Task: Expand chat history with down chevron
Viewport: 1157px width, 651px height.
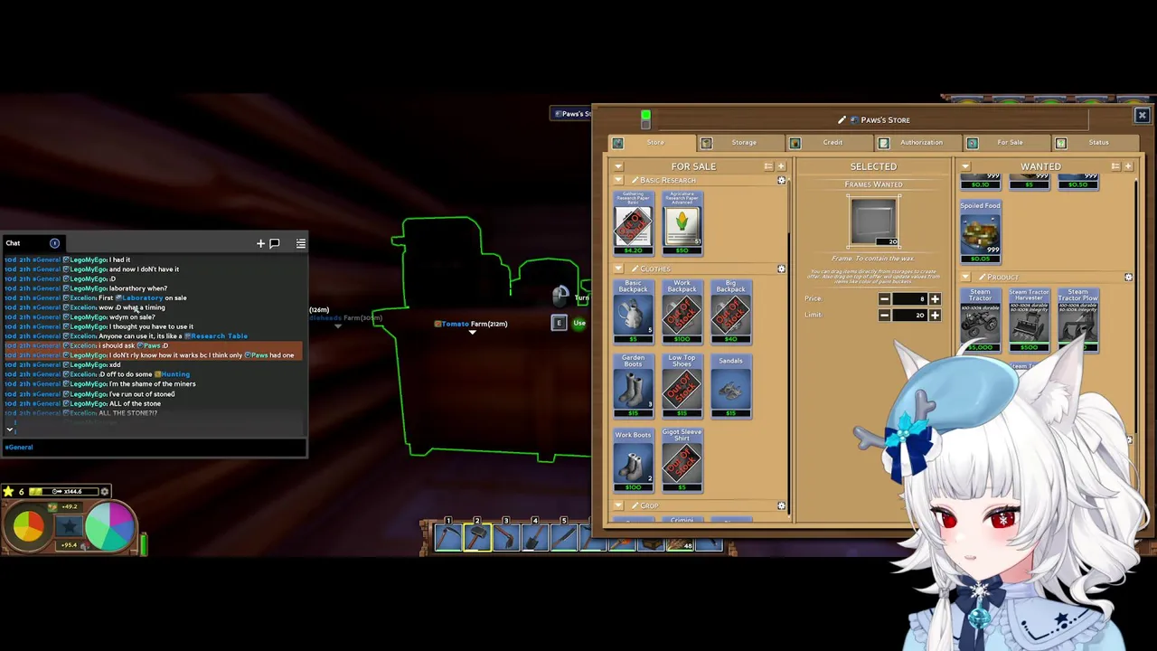Action: point(9,429)
